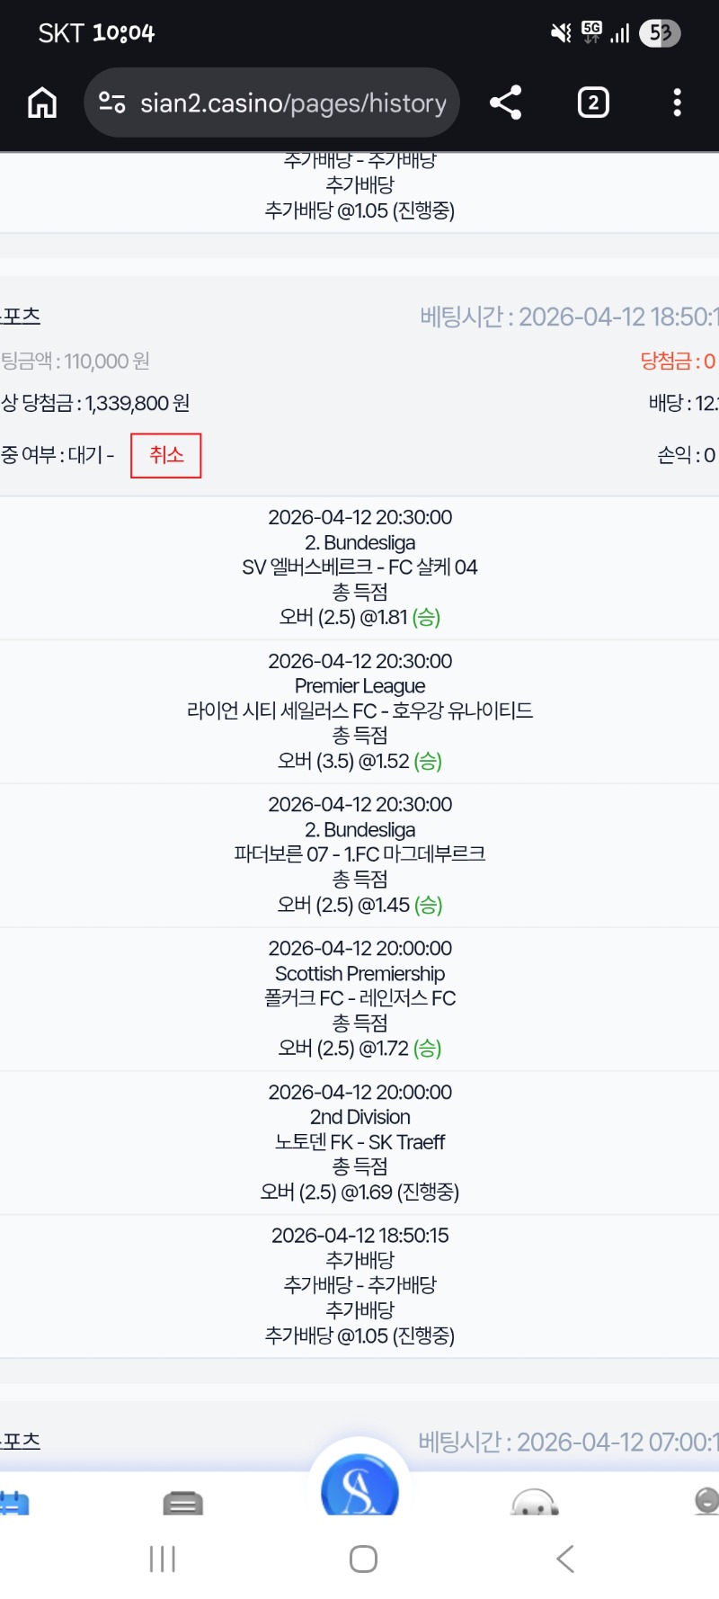Viewport: 719px width, 1599px height.
Task: Open Android recent apps button
Action: [163, 1559]
